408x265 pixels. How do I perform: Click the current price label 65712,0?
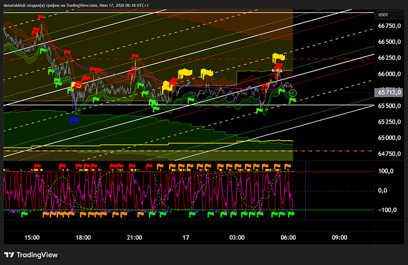pos(388,92)
